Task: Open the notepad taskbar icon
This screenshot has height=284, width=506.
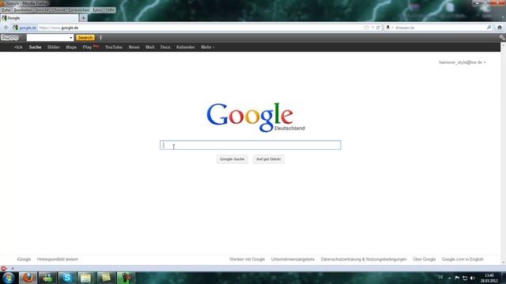Action: click(86, 278)
